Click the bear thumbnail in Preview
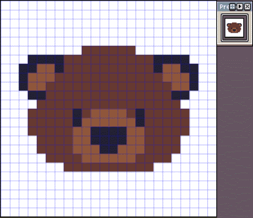Image resolution: width=253 pixels, height=218 pixels. click(x=234, y=28)
